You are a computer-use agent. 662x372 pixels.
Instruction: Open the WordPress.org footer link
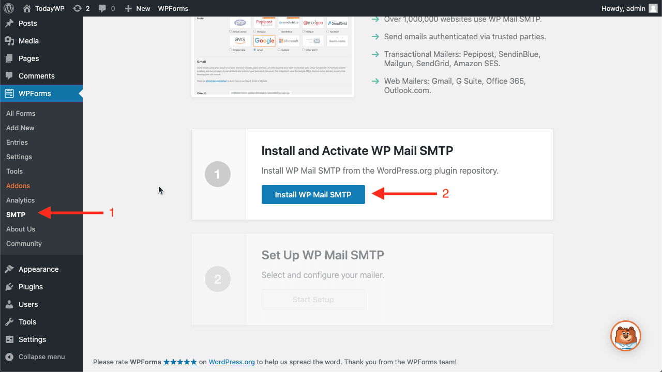232,362
